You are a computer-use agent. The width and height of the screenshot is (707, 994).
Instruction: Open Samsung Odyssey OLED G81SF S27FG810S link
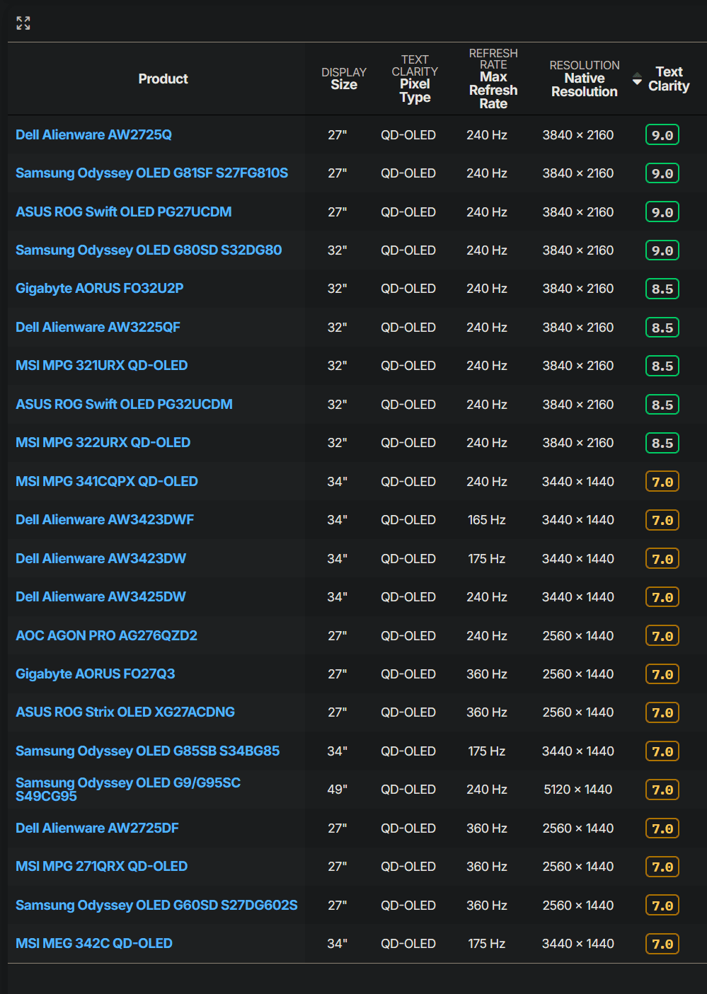click(152, 173)
